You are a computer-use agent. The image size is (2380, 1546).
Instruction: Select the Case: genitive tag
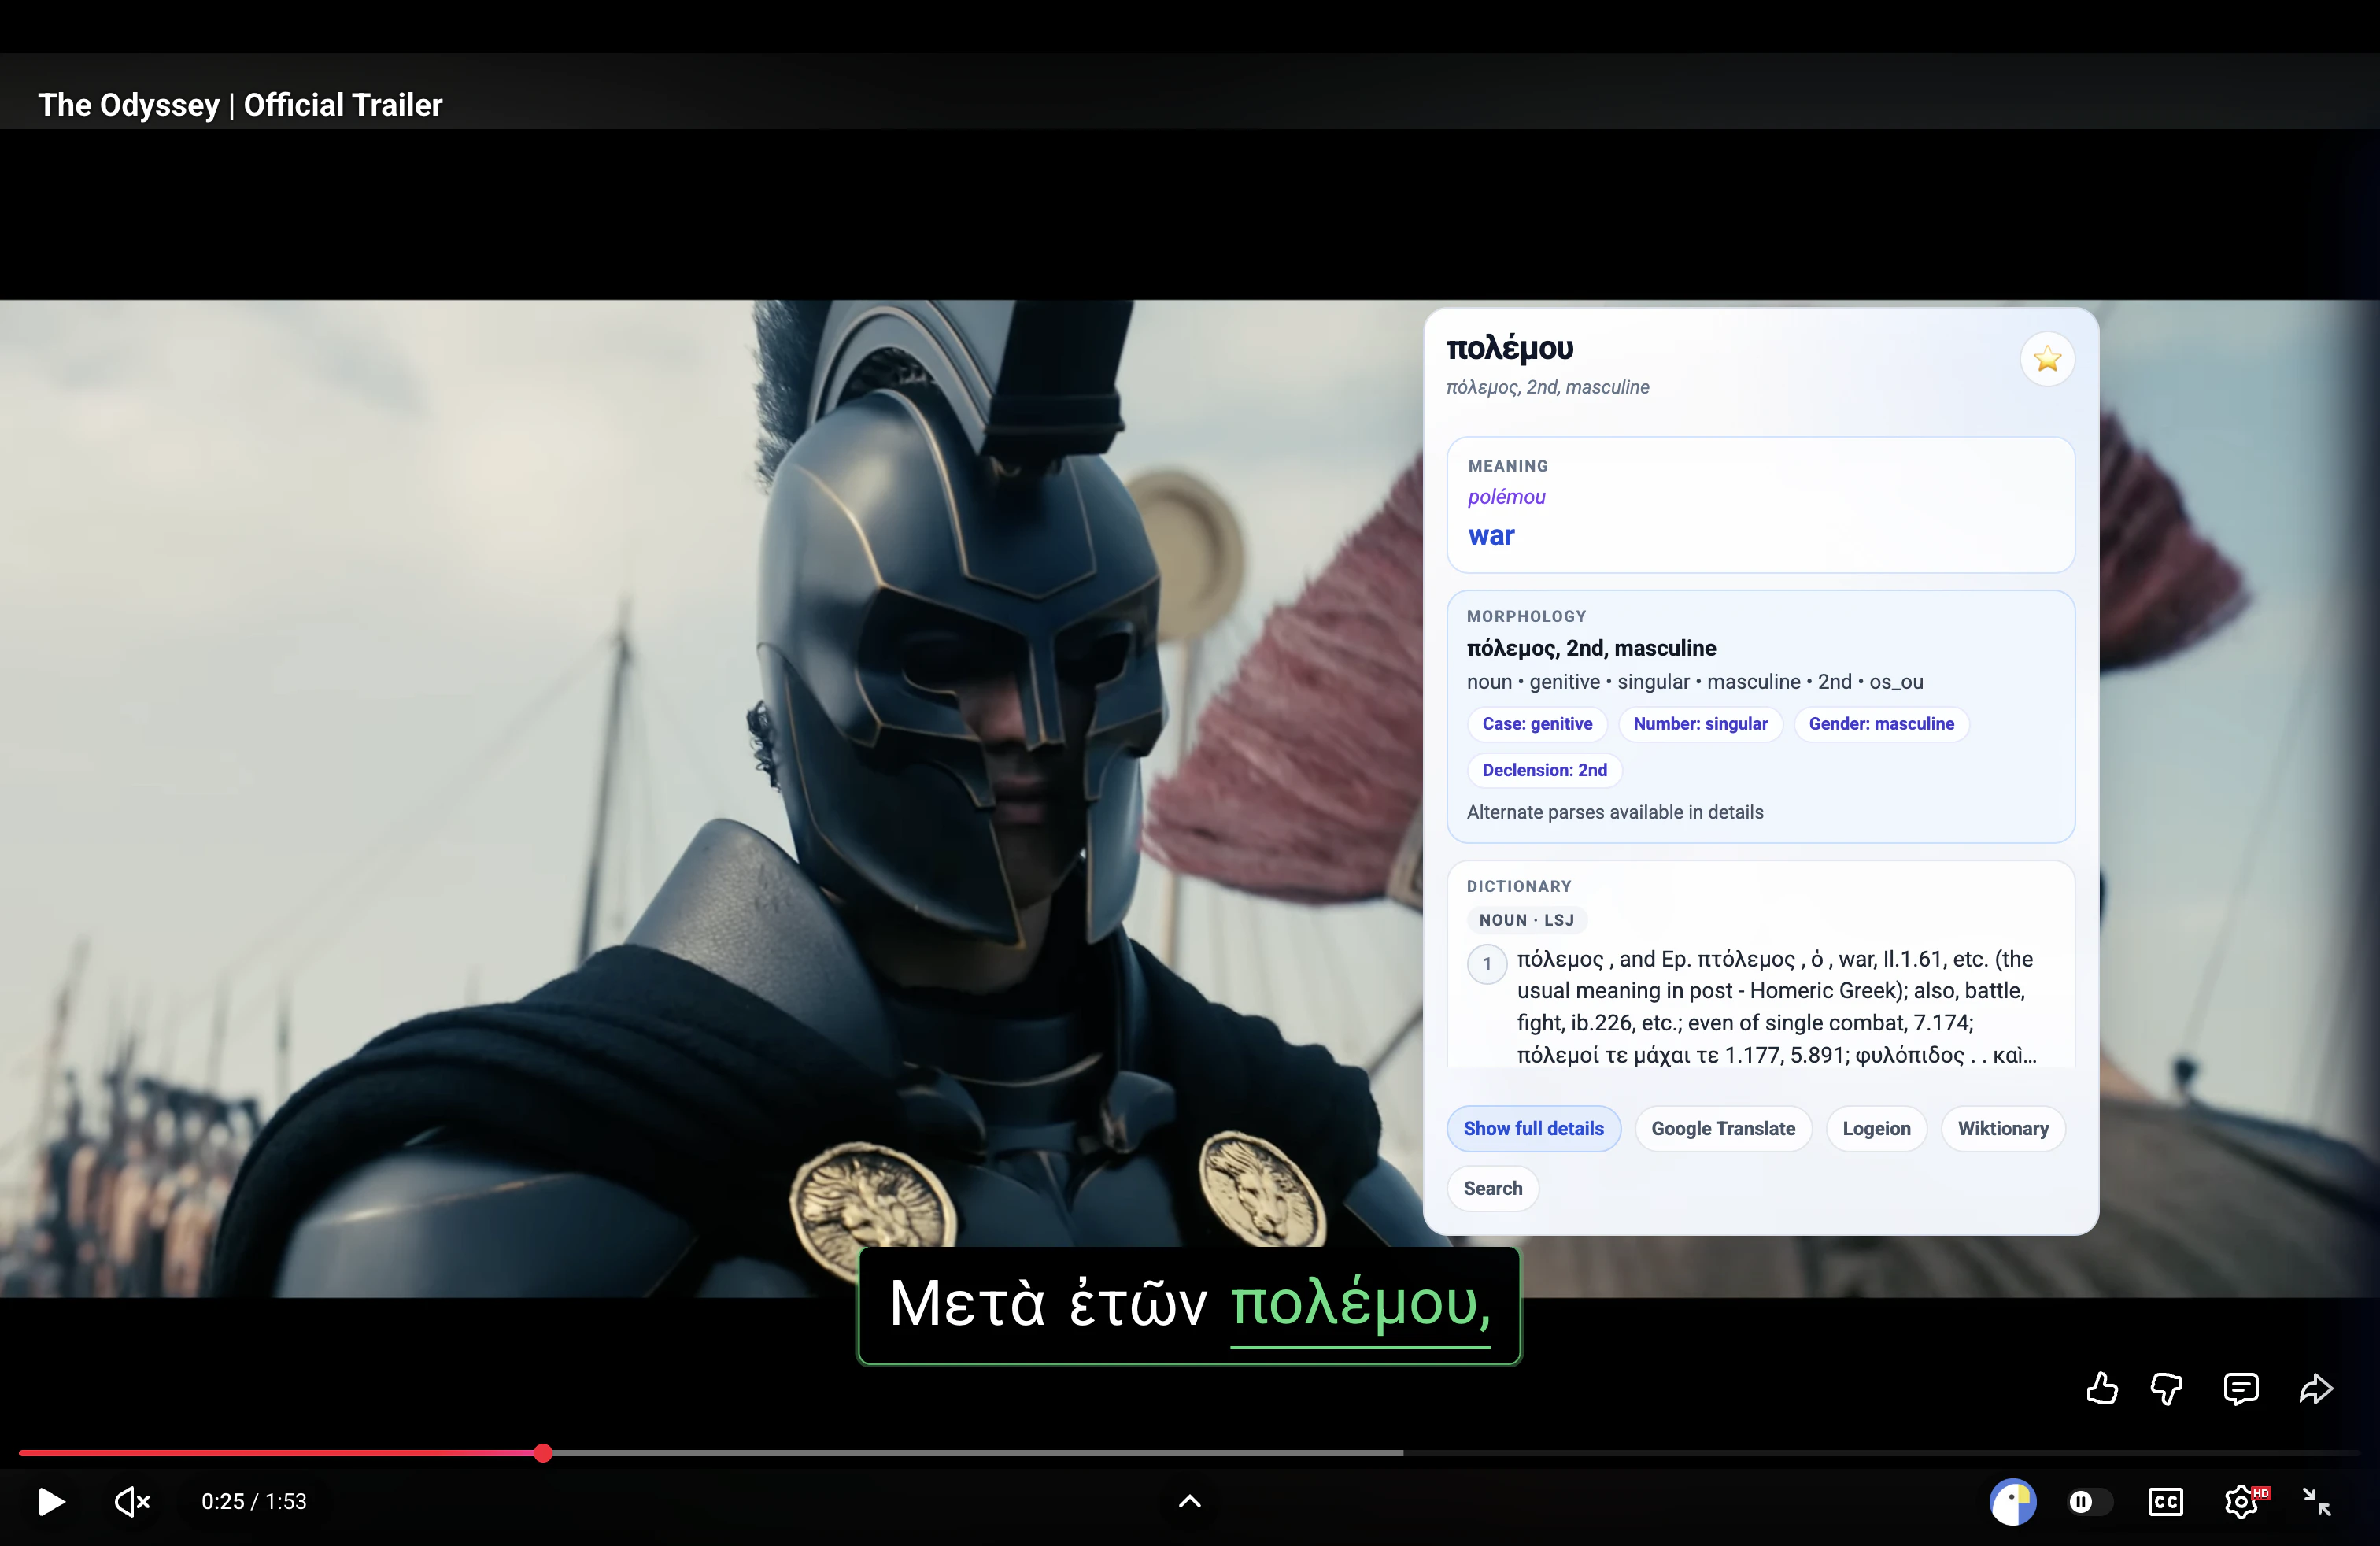click(x=1536, y=723)
